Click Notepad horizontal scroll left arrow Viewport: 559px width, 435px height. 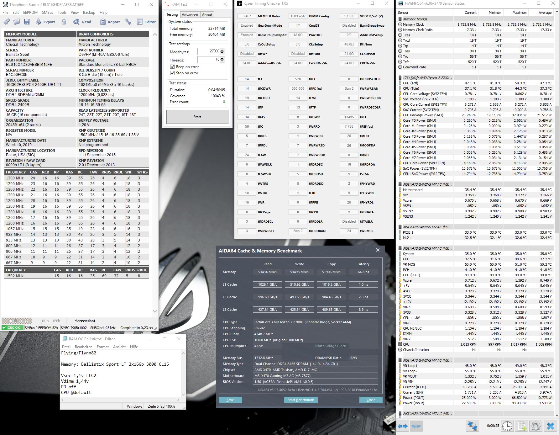63,400
